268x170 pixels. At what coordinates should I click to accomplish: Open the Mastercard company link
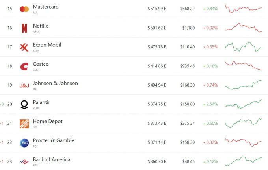point(46,7)
